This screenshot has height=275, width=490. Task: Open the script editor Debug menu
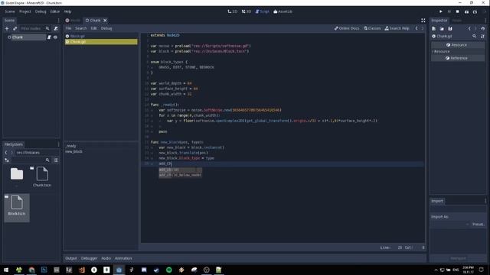106,28
